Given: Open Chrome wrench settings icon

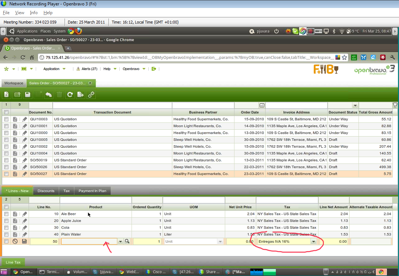Looking at the screenshot, I should pyautogui.click(x=392, y=58).
